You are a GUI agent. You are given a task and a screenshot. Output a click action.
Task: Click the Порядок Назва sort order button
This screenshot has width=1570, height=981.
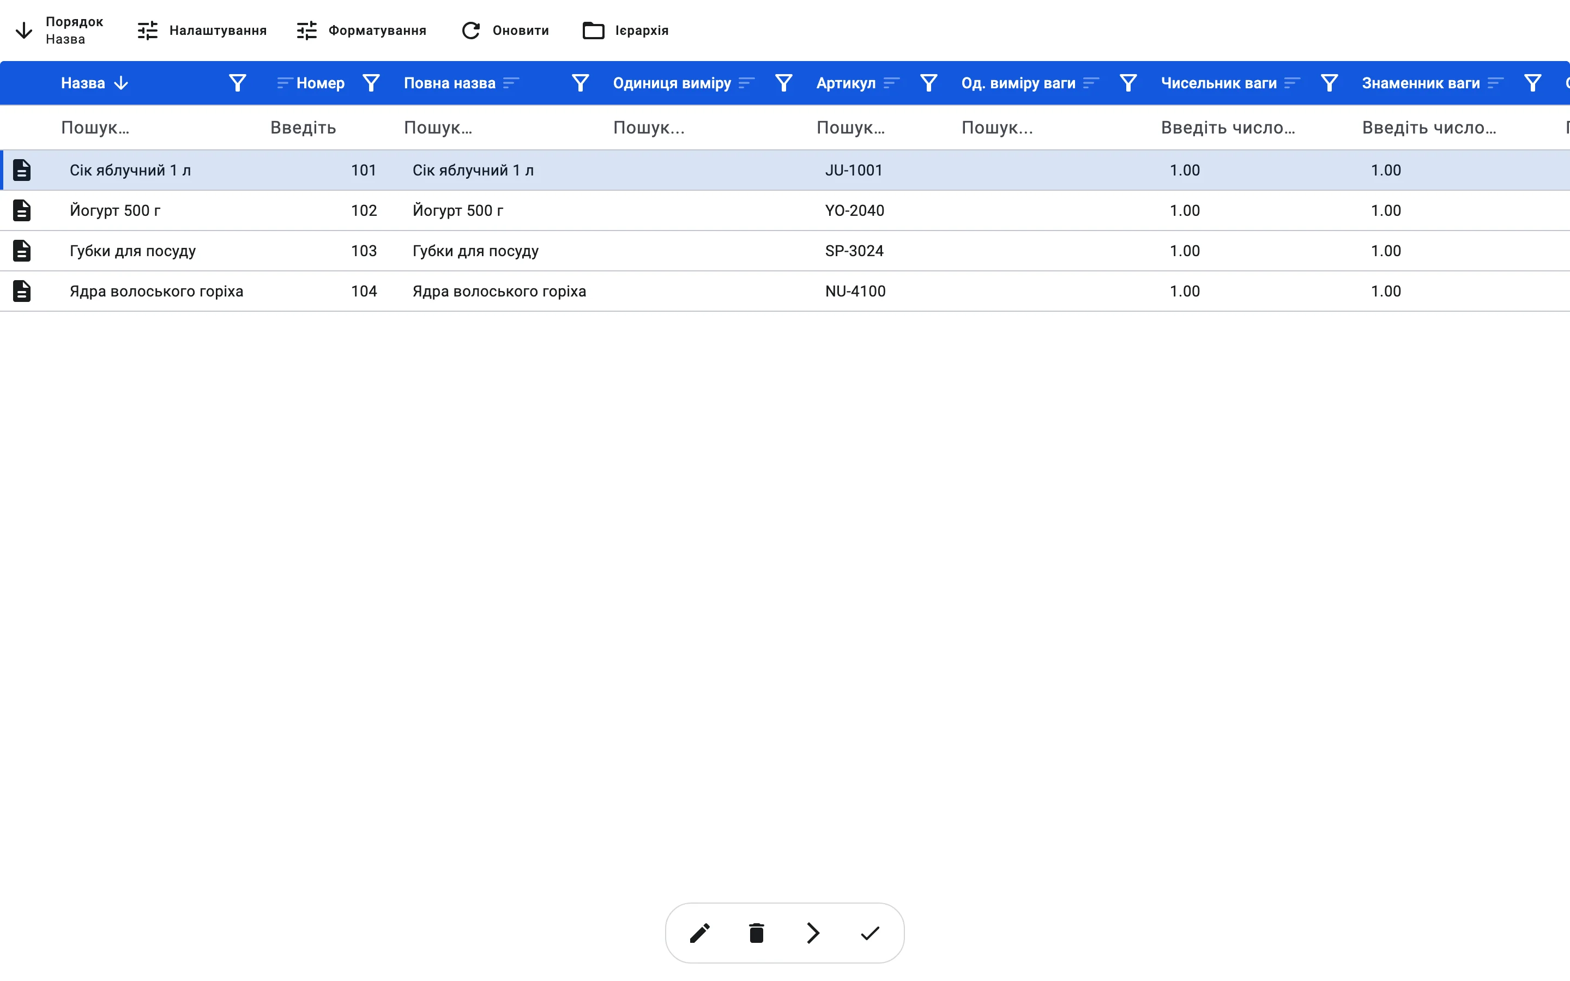tap(59, 31)
